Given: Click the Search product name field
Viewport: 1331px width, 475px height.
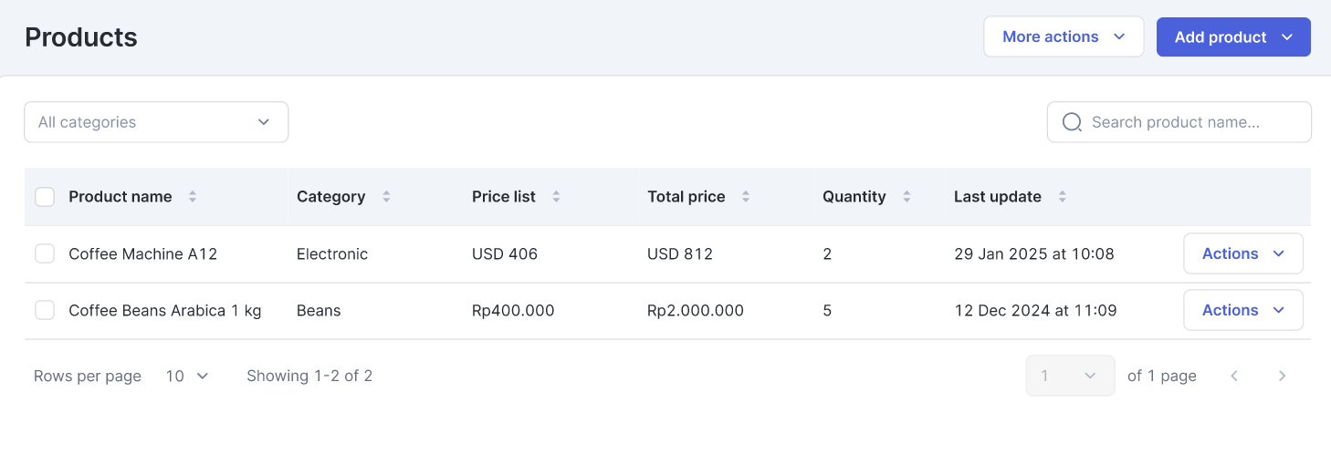Looking at the screenshot, I should pyautogui.click(x=1187, y=122).
